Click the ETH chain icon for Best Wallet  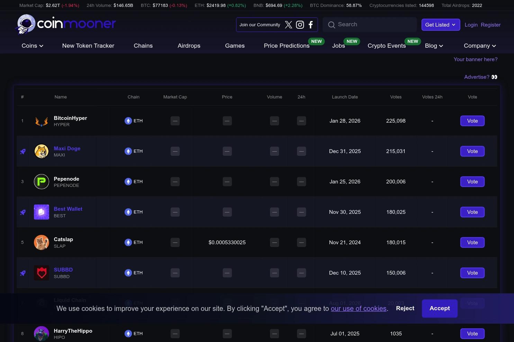(x=128, y=212)
